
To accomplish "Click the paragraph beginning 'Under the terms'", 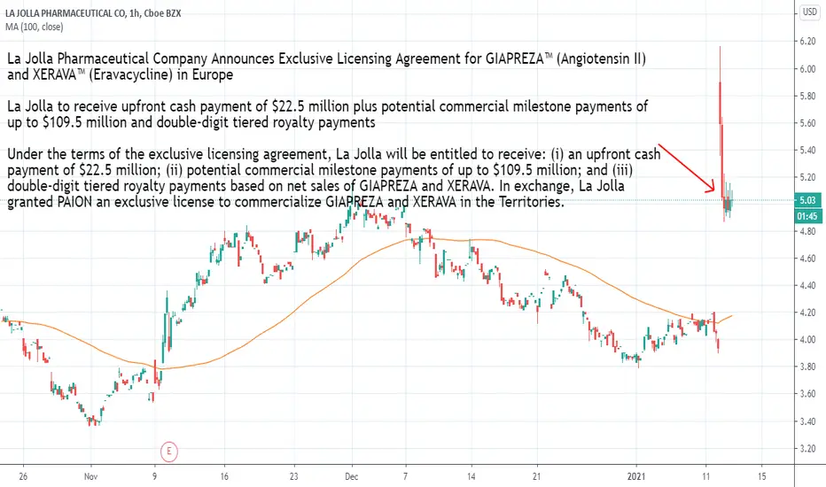I will point(333,178).
